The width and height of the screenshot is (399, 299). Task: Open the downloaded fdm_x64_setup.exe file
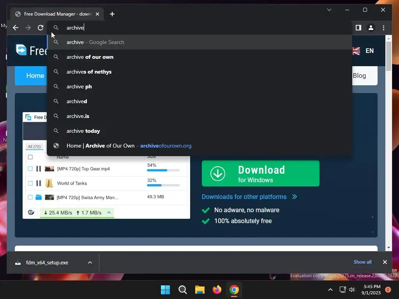point(47,263)
